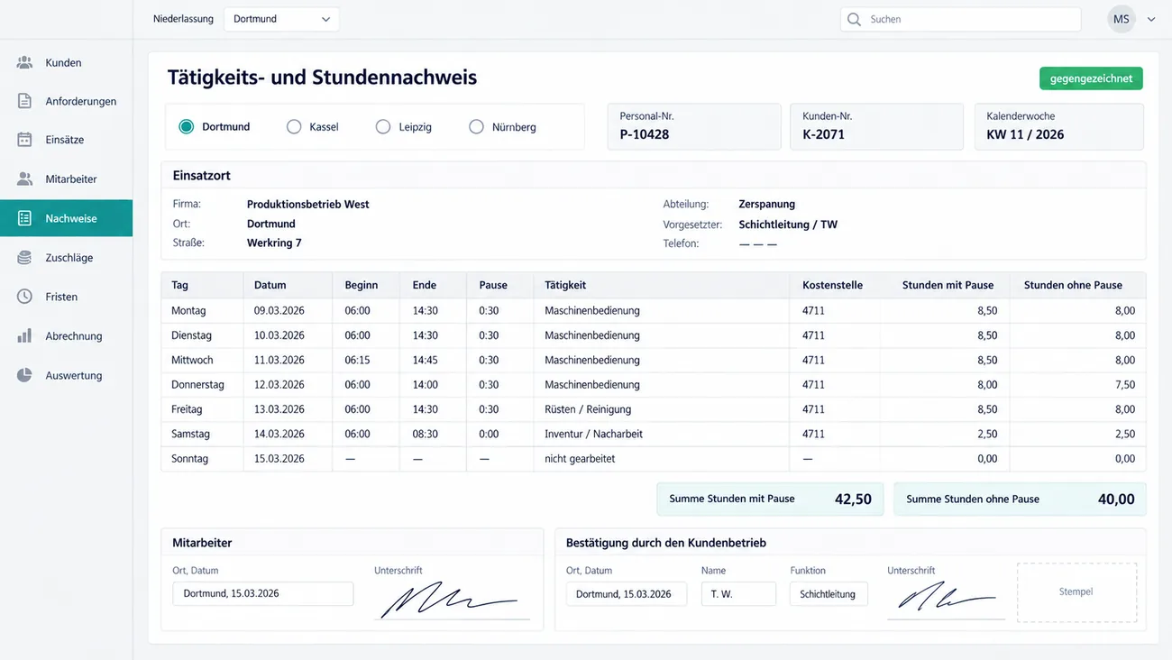Click the Zuschläge coins icon
Image resolution: width=1172 pixels, height=660 pixels.
point(24,257)
